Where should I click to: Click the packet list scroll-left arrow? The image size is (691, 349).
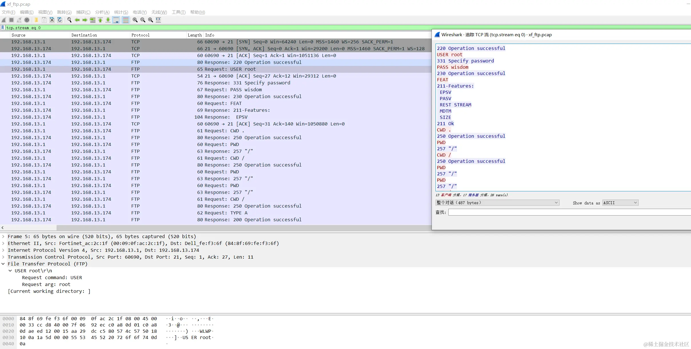pyautogui.click(x=3, y=228)
